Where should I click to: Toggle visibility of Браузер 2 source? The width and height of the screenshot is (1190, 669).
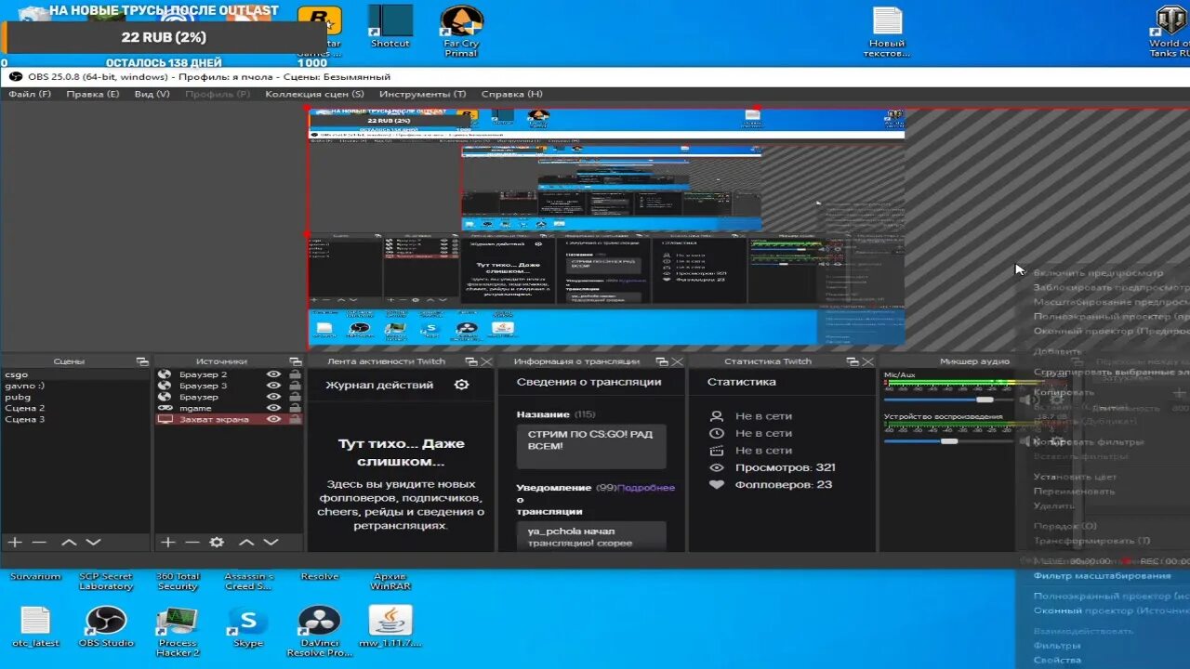pyautogui.click(x=273, y=374)
